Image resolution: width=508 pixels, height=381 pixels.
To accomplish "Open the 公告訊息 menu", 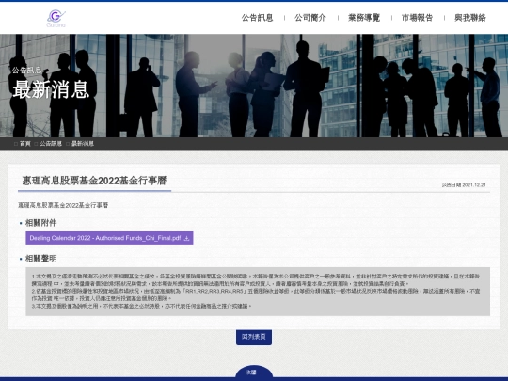I will tap(257, 18).
